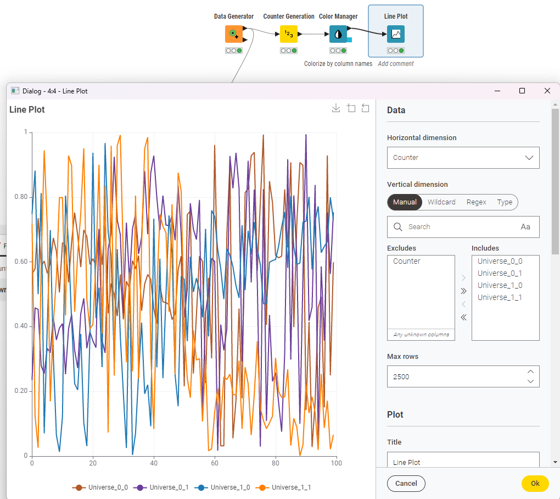This screenshot has width=560, height=499.
Task: Click the Data Generator node icon
Action: click(233, 34)
